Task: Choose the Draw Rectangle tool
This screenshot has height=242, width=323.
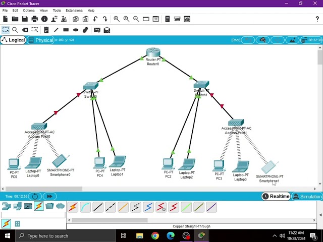Action: [x=66, y=30]
